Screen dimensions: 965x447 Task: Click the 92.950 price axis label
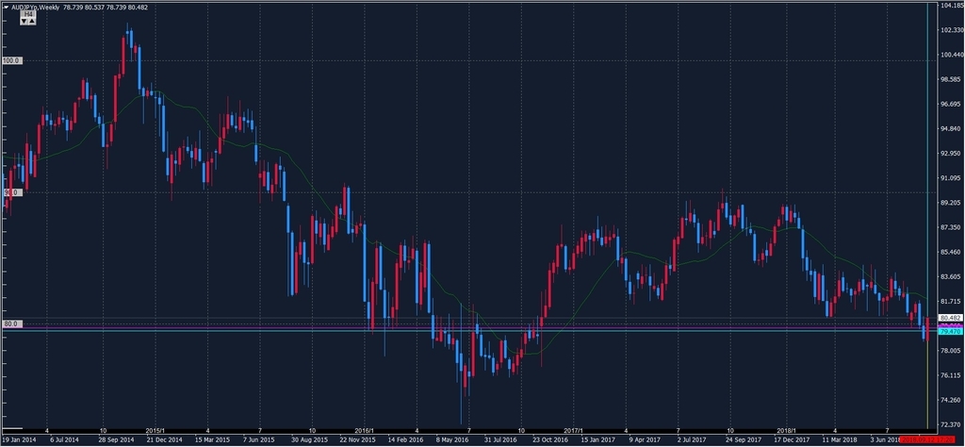tap(950, 154)
